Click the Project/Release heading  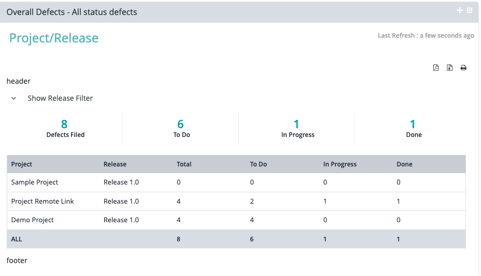54,38
